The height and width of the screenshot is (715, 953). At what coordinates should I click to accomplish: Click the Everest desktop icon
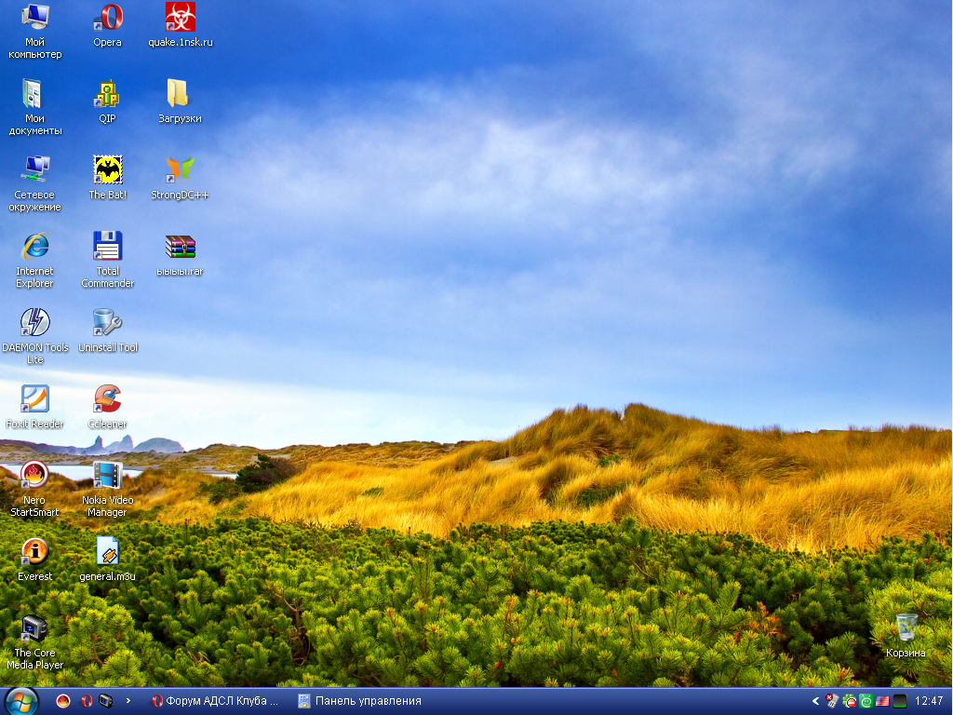click(34, 552)
